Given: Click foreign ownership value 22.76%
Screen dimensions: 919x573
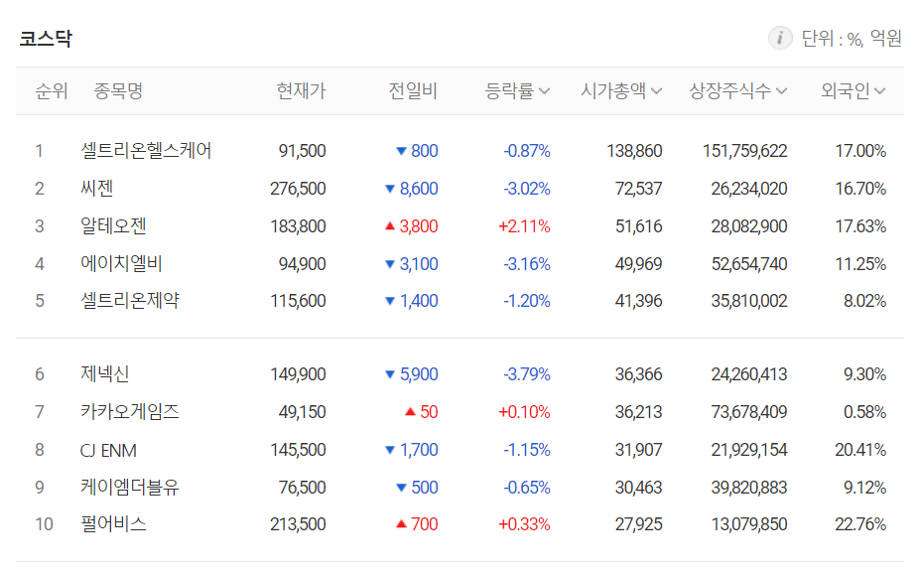Looking at the screenshot, I should coord(860,524).
